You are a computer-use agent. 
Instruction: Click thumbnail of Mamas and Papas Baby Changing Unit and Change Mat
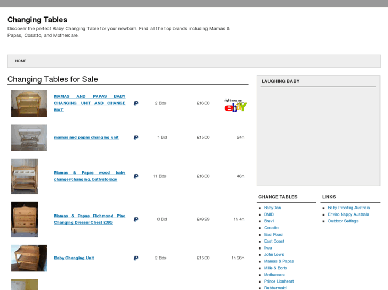(x=29, y=103)
